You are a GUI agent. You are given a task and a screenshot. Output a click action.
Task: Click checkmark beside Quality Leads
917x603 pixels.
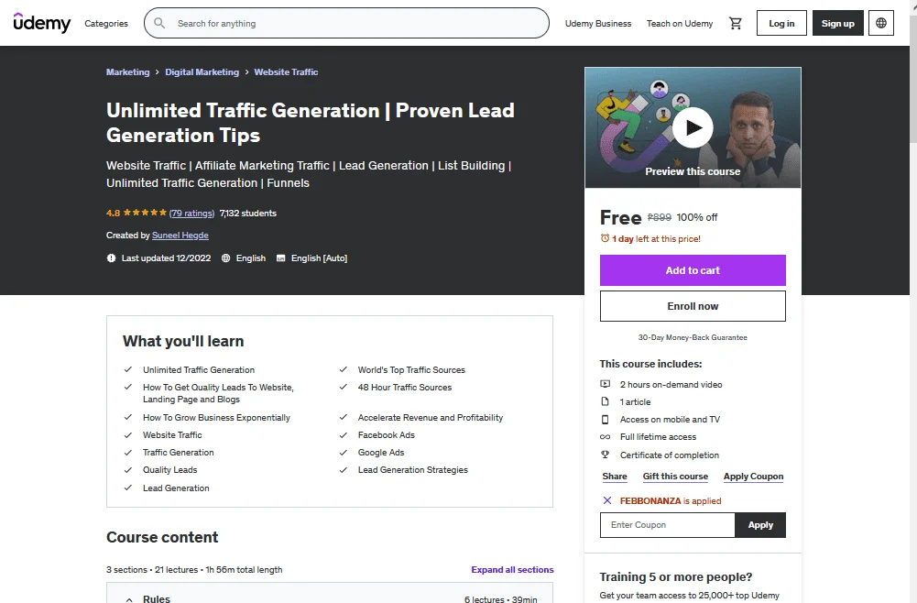coord(128,470)
